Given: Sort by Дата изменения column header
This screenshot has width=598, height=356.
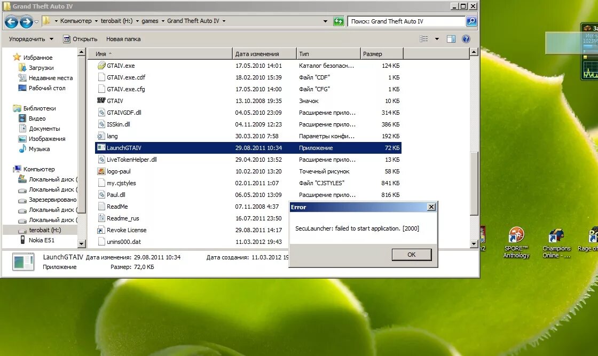Looking at the screenshot, I should click(x=264, y=54).
